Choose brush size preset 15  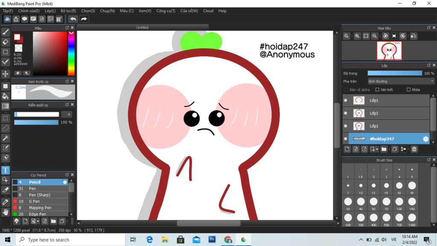[386, 187]
